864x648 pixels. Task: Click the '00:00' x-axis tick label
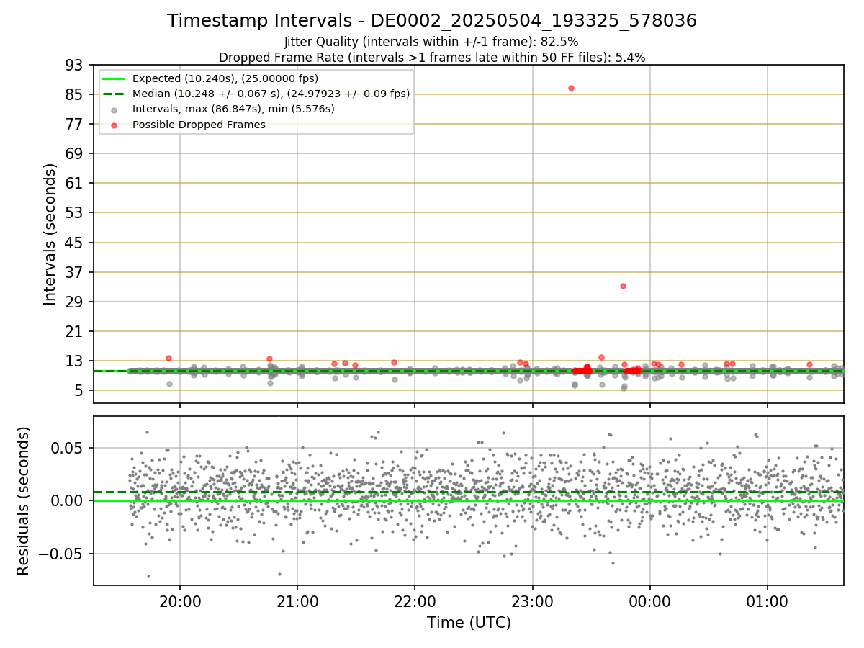tap(649, 601)
